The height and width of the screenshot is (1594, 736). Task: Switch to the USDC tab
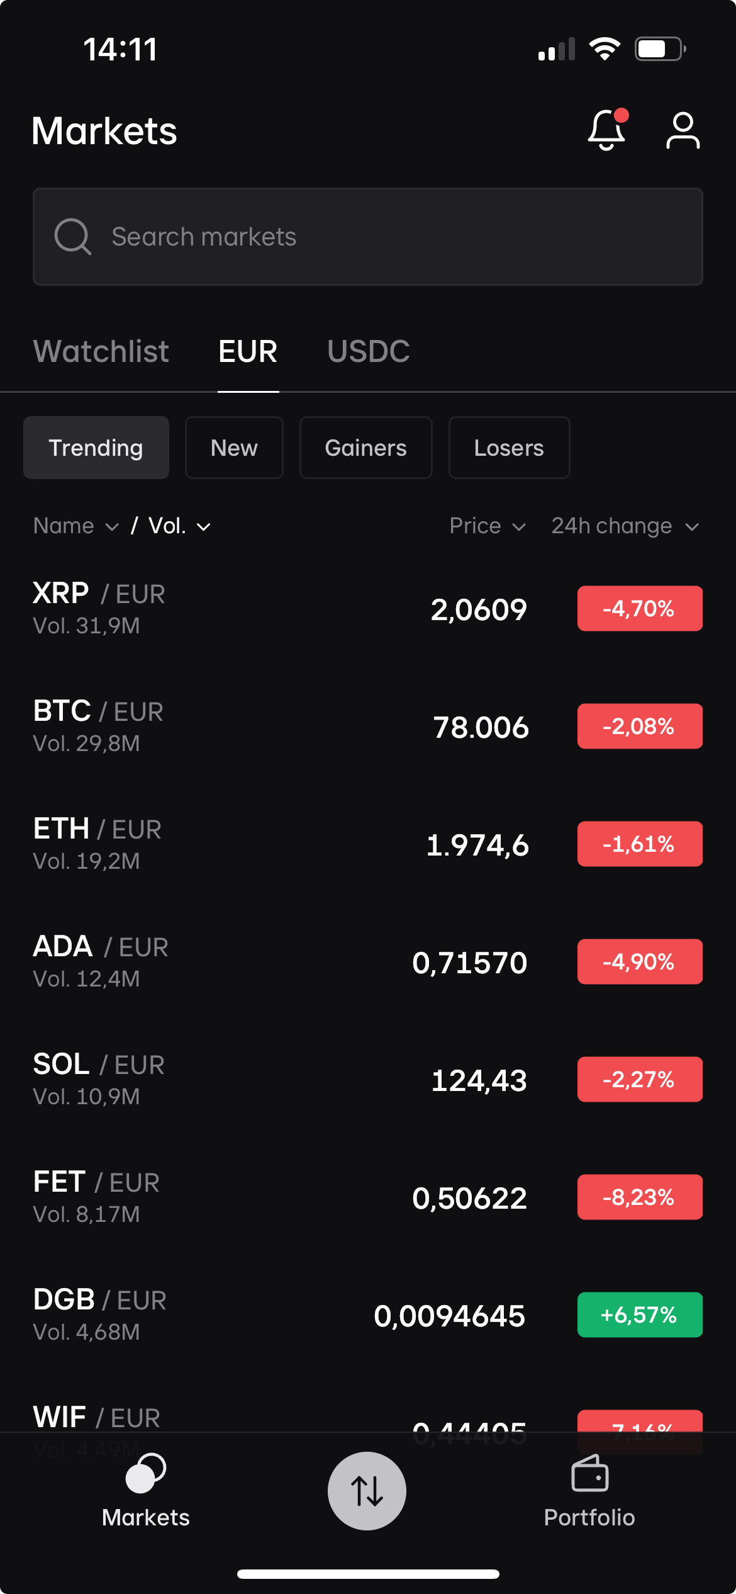[369, 351]
